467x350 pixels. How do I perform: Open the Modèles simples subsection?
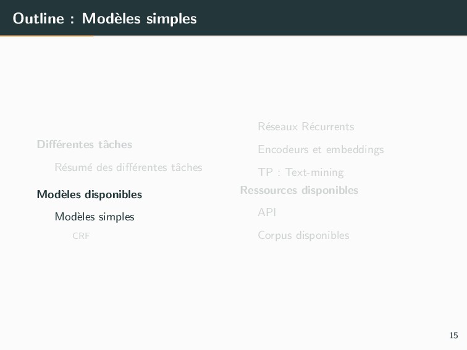tap(95, 217)
